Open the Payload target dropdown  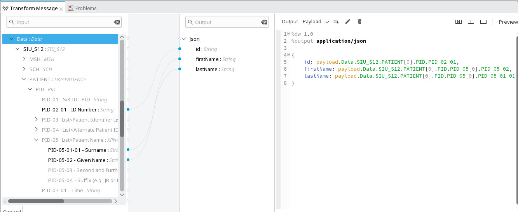[327, 22]
